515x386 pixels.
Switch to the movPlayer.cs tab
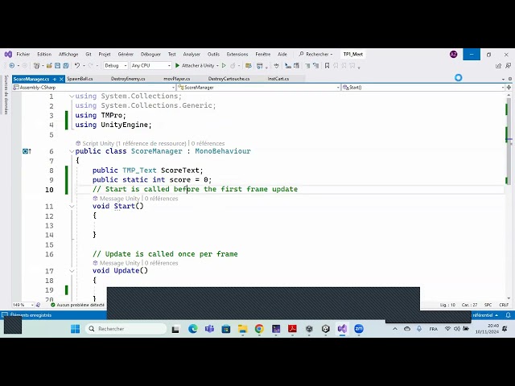coord(177,79)
